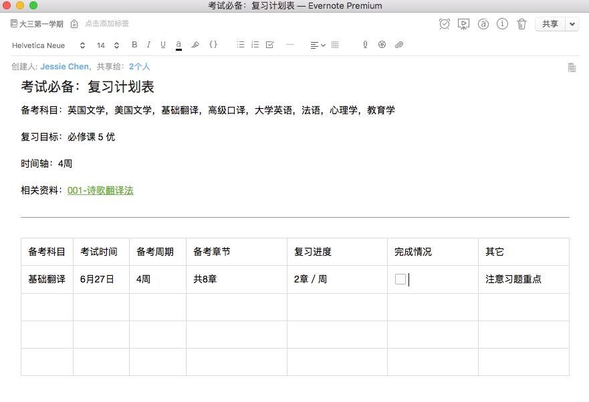
Task: Attach a file with the paperclip icon
Action: pos(399,45)
